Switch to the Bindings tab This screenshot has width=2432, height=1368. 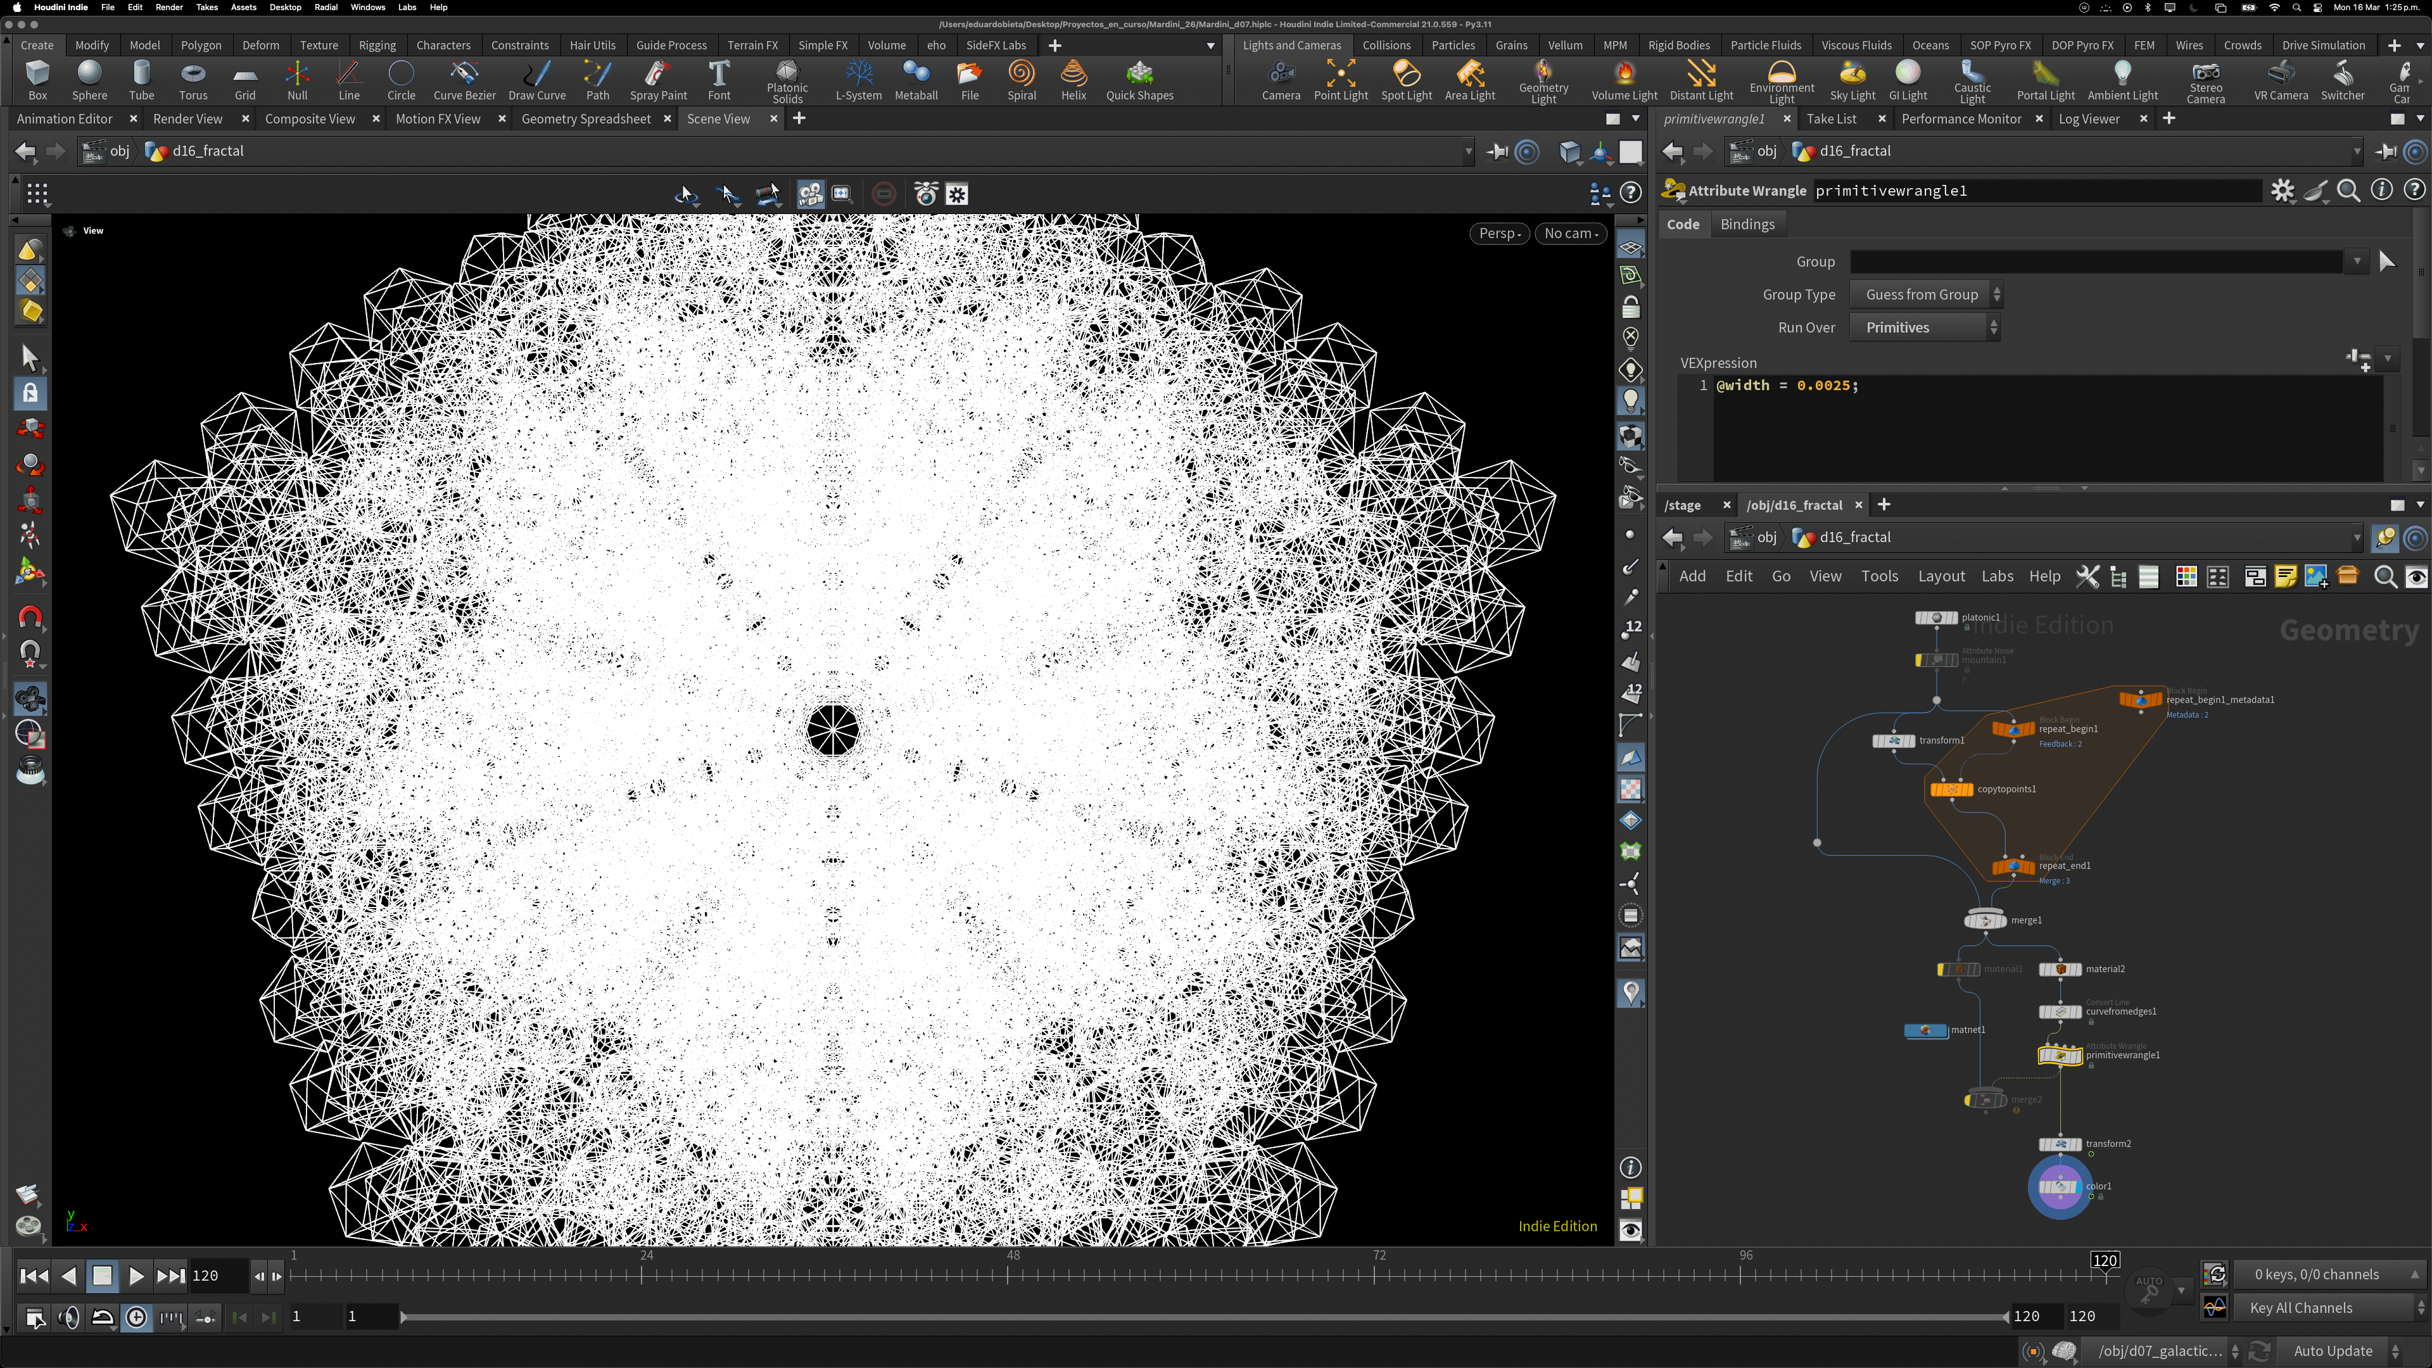(x=1747, y=225)
